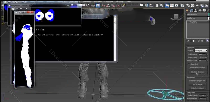
Task: Toggle Percent Snap in the toolbar
Action: [113, 5]
